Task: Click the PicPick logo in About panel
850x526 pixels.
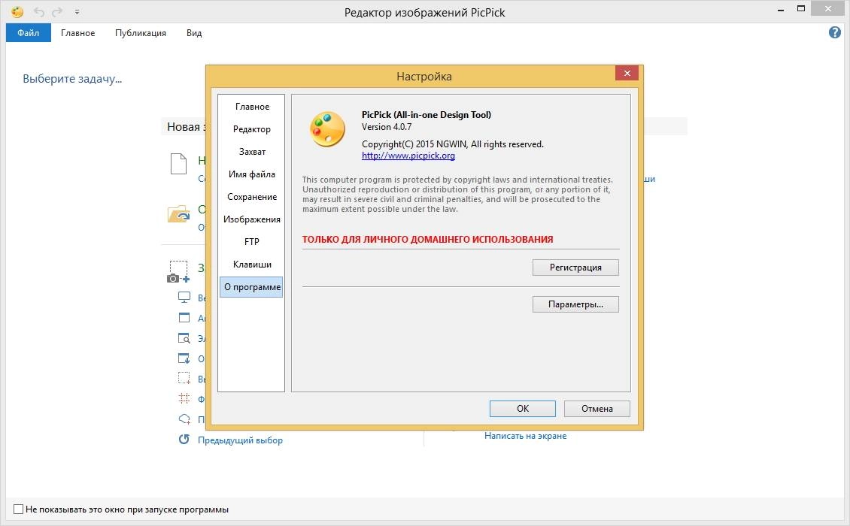Action: (x=327, y=129)
